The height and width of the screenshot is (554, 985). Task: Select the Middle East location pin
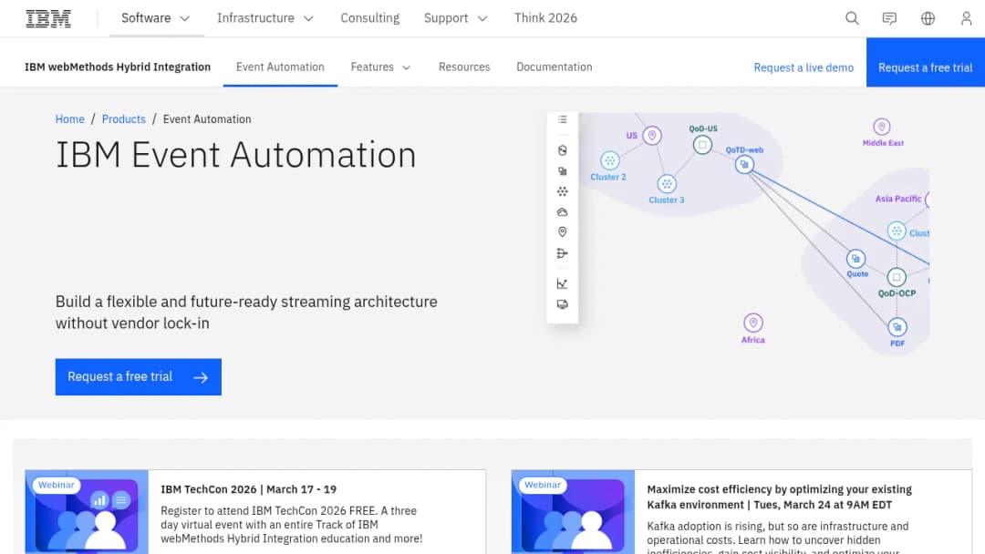(882, 127)
